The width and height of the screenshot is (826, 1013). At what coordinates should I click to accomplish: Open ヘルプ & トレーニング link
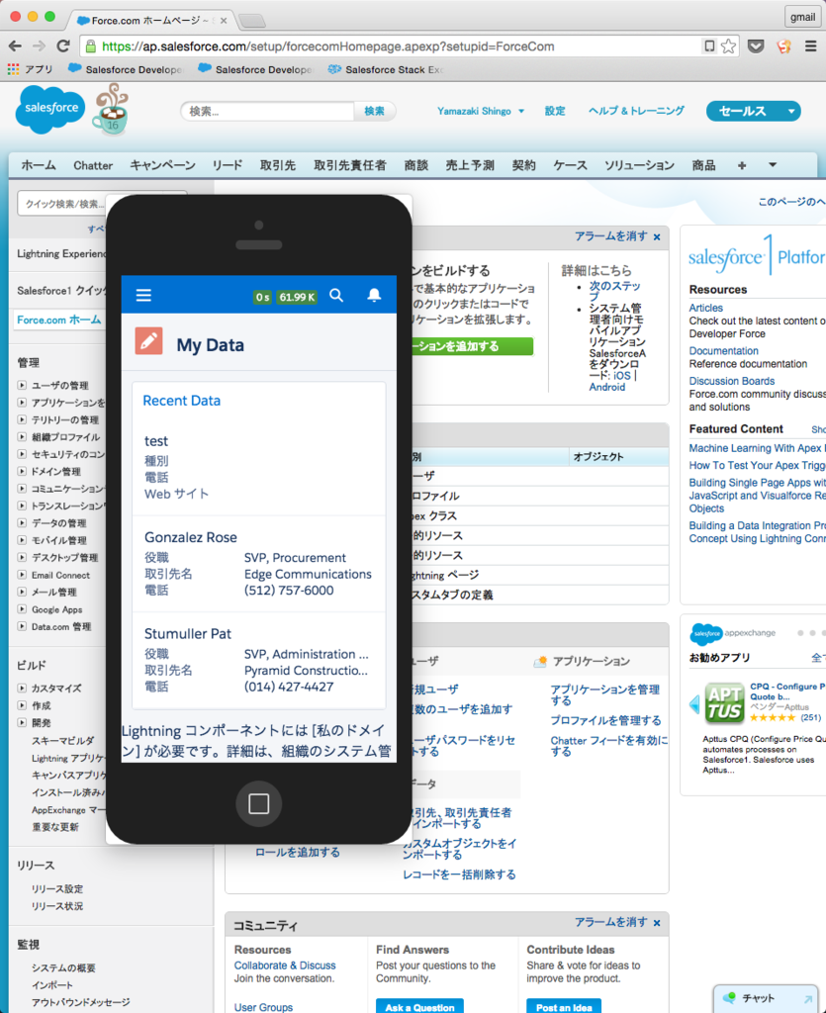pos(636,111)
